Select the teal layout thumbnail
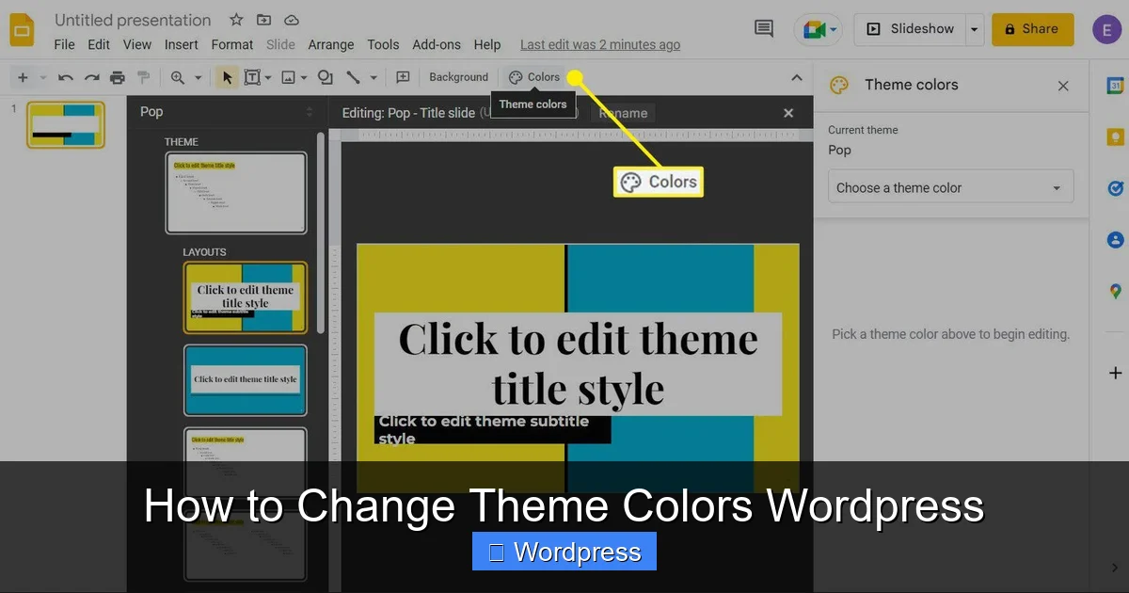 coord(245,380)
